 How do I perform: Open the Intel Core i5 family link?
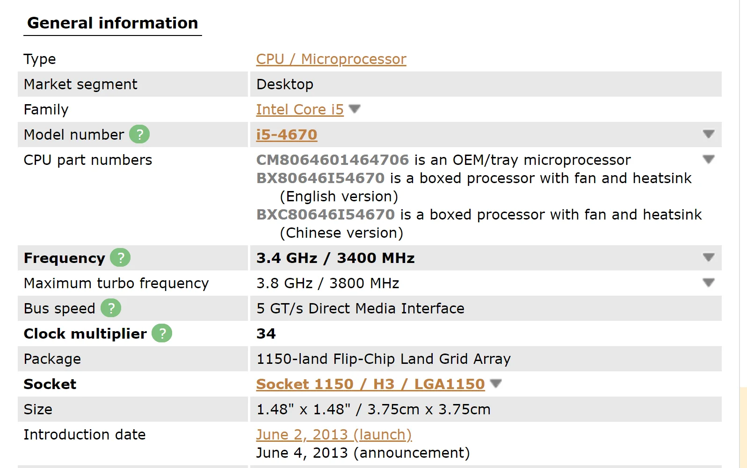(x=299, y=110)
